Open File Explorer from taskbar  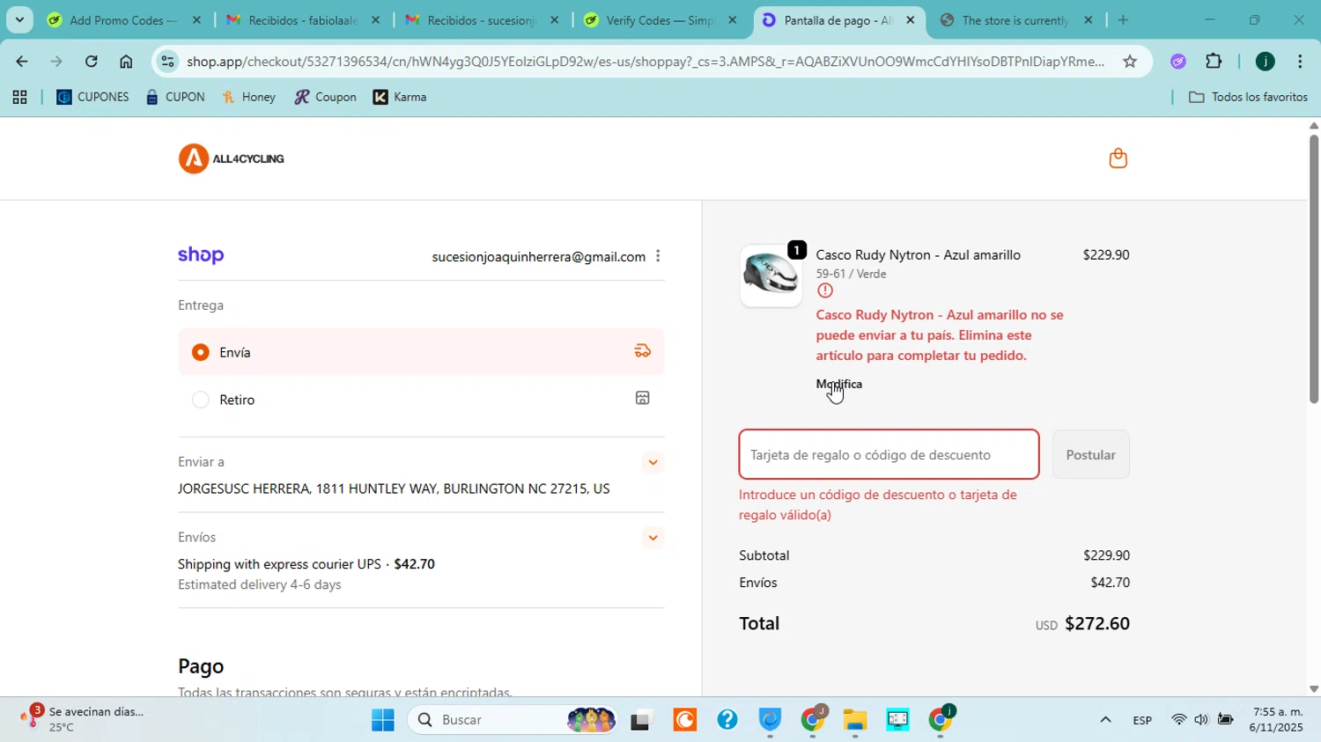click(x=855, y=720)
